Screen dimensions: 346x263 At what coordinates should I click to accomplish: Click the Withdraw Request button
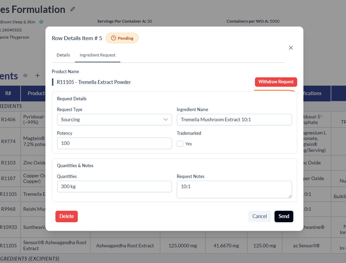tap(276, 82)
